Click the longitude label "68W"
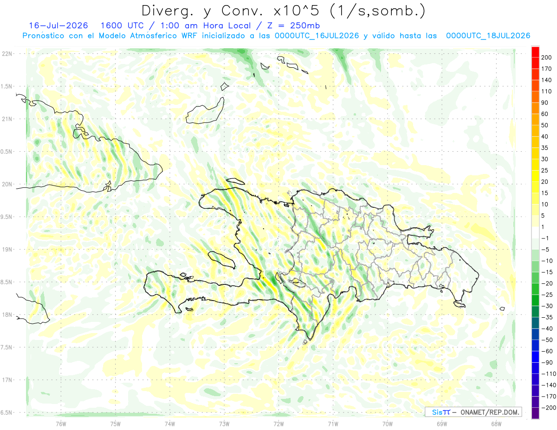This screenshot has height=430, width=557. coord(496,424)
